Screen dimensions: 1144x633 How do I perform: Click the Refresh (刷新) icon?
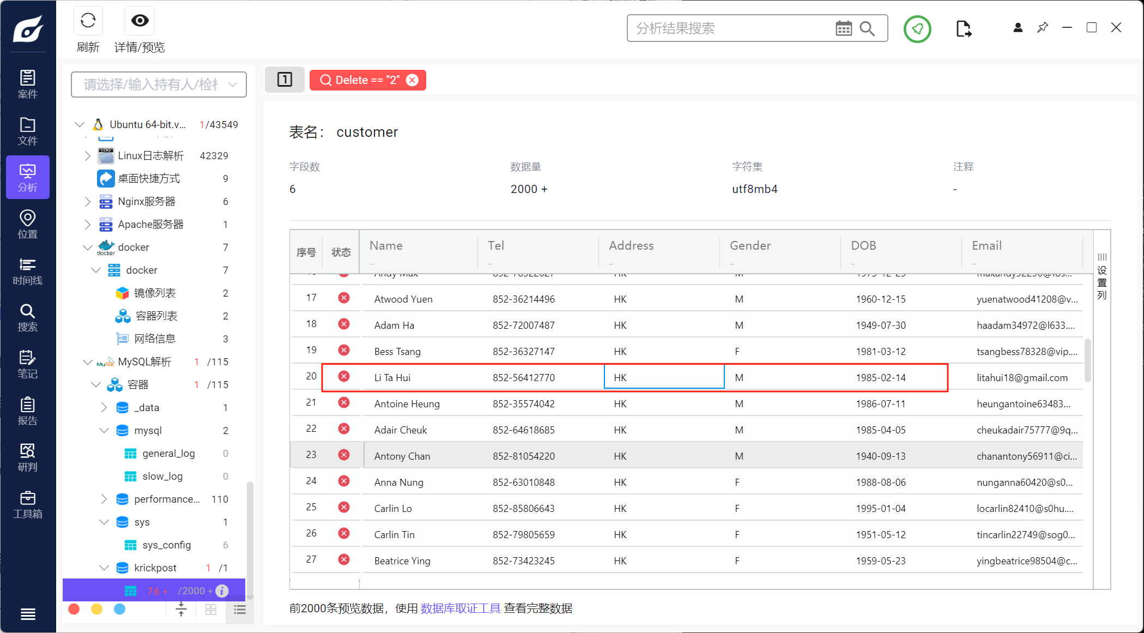point(88,21)
